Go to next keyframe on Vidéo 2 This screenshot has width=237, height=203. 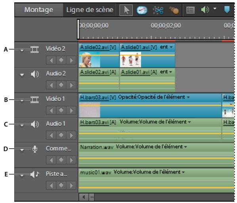[71, 60]
